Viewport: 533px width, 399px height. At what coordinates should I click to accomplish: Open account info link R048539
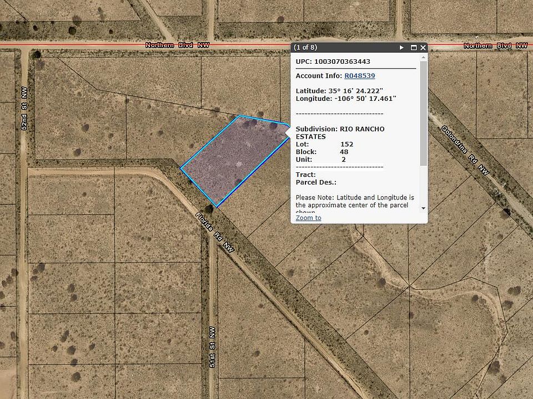tap(360, 76)
